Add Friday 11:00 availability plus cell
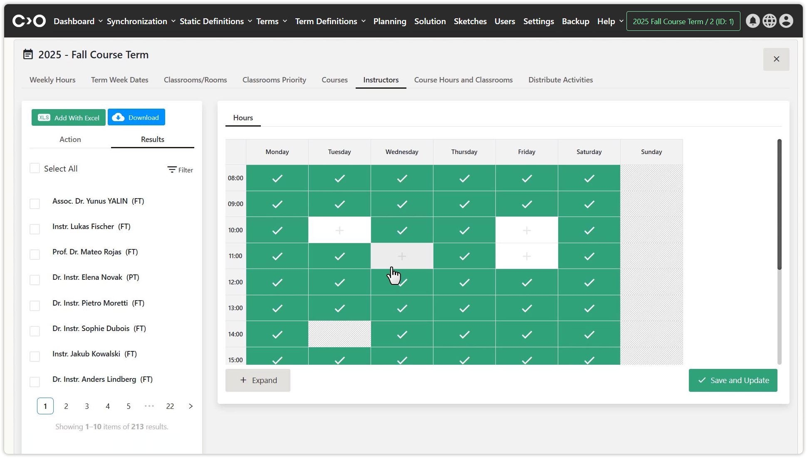 pos(527,256)
